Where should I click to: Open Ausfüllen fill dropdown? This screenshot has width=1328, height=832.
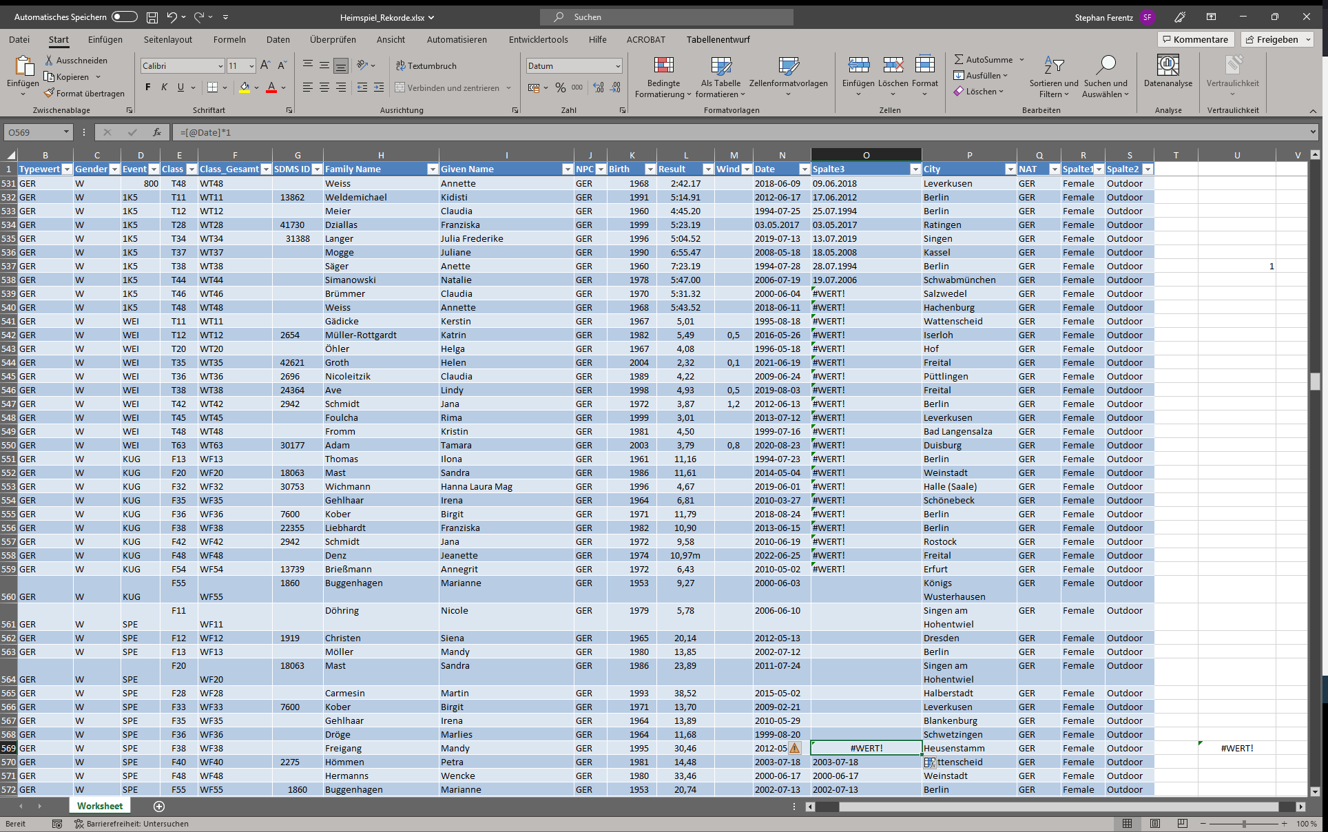(981, 75)
